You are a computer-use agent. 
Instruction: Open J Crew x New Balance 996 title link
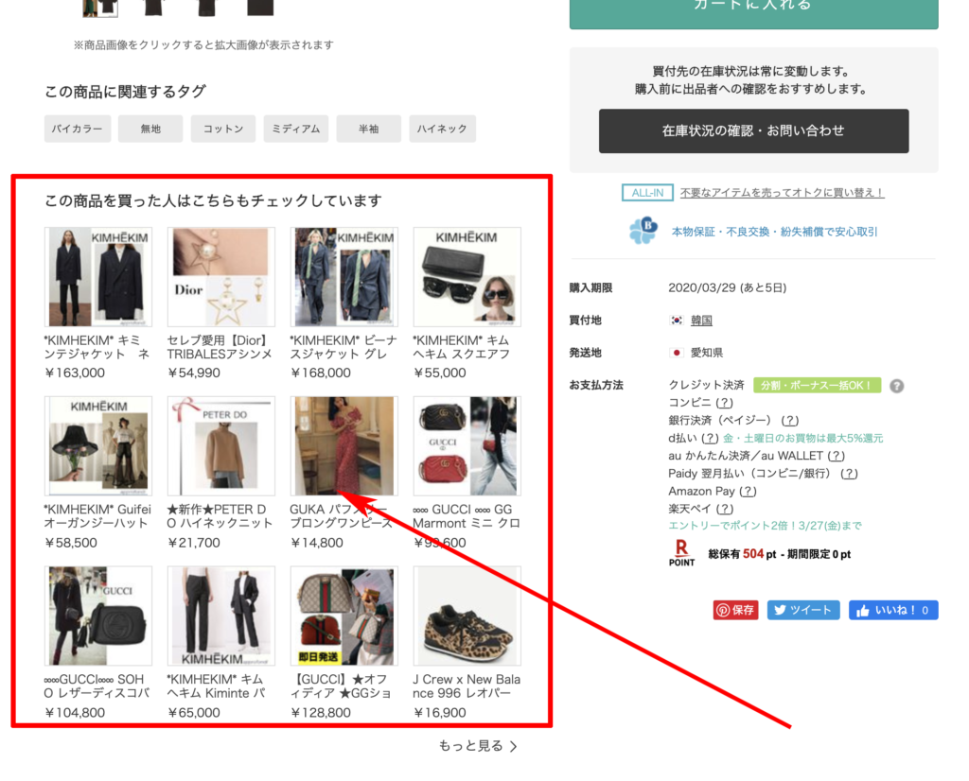pos(467,686)
